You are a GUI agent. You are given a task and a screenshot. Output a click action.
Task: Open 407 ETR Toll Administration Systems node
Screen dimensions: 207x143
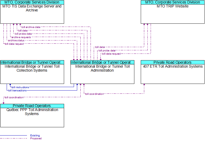coord(173,72)
